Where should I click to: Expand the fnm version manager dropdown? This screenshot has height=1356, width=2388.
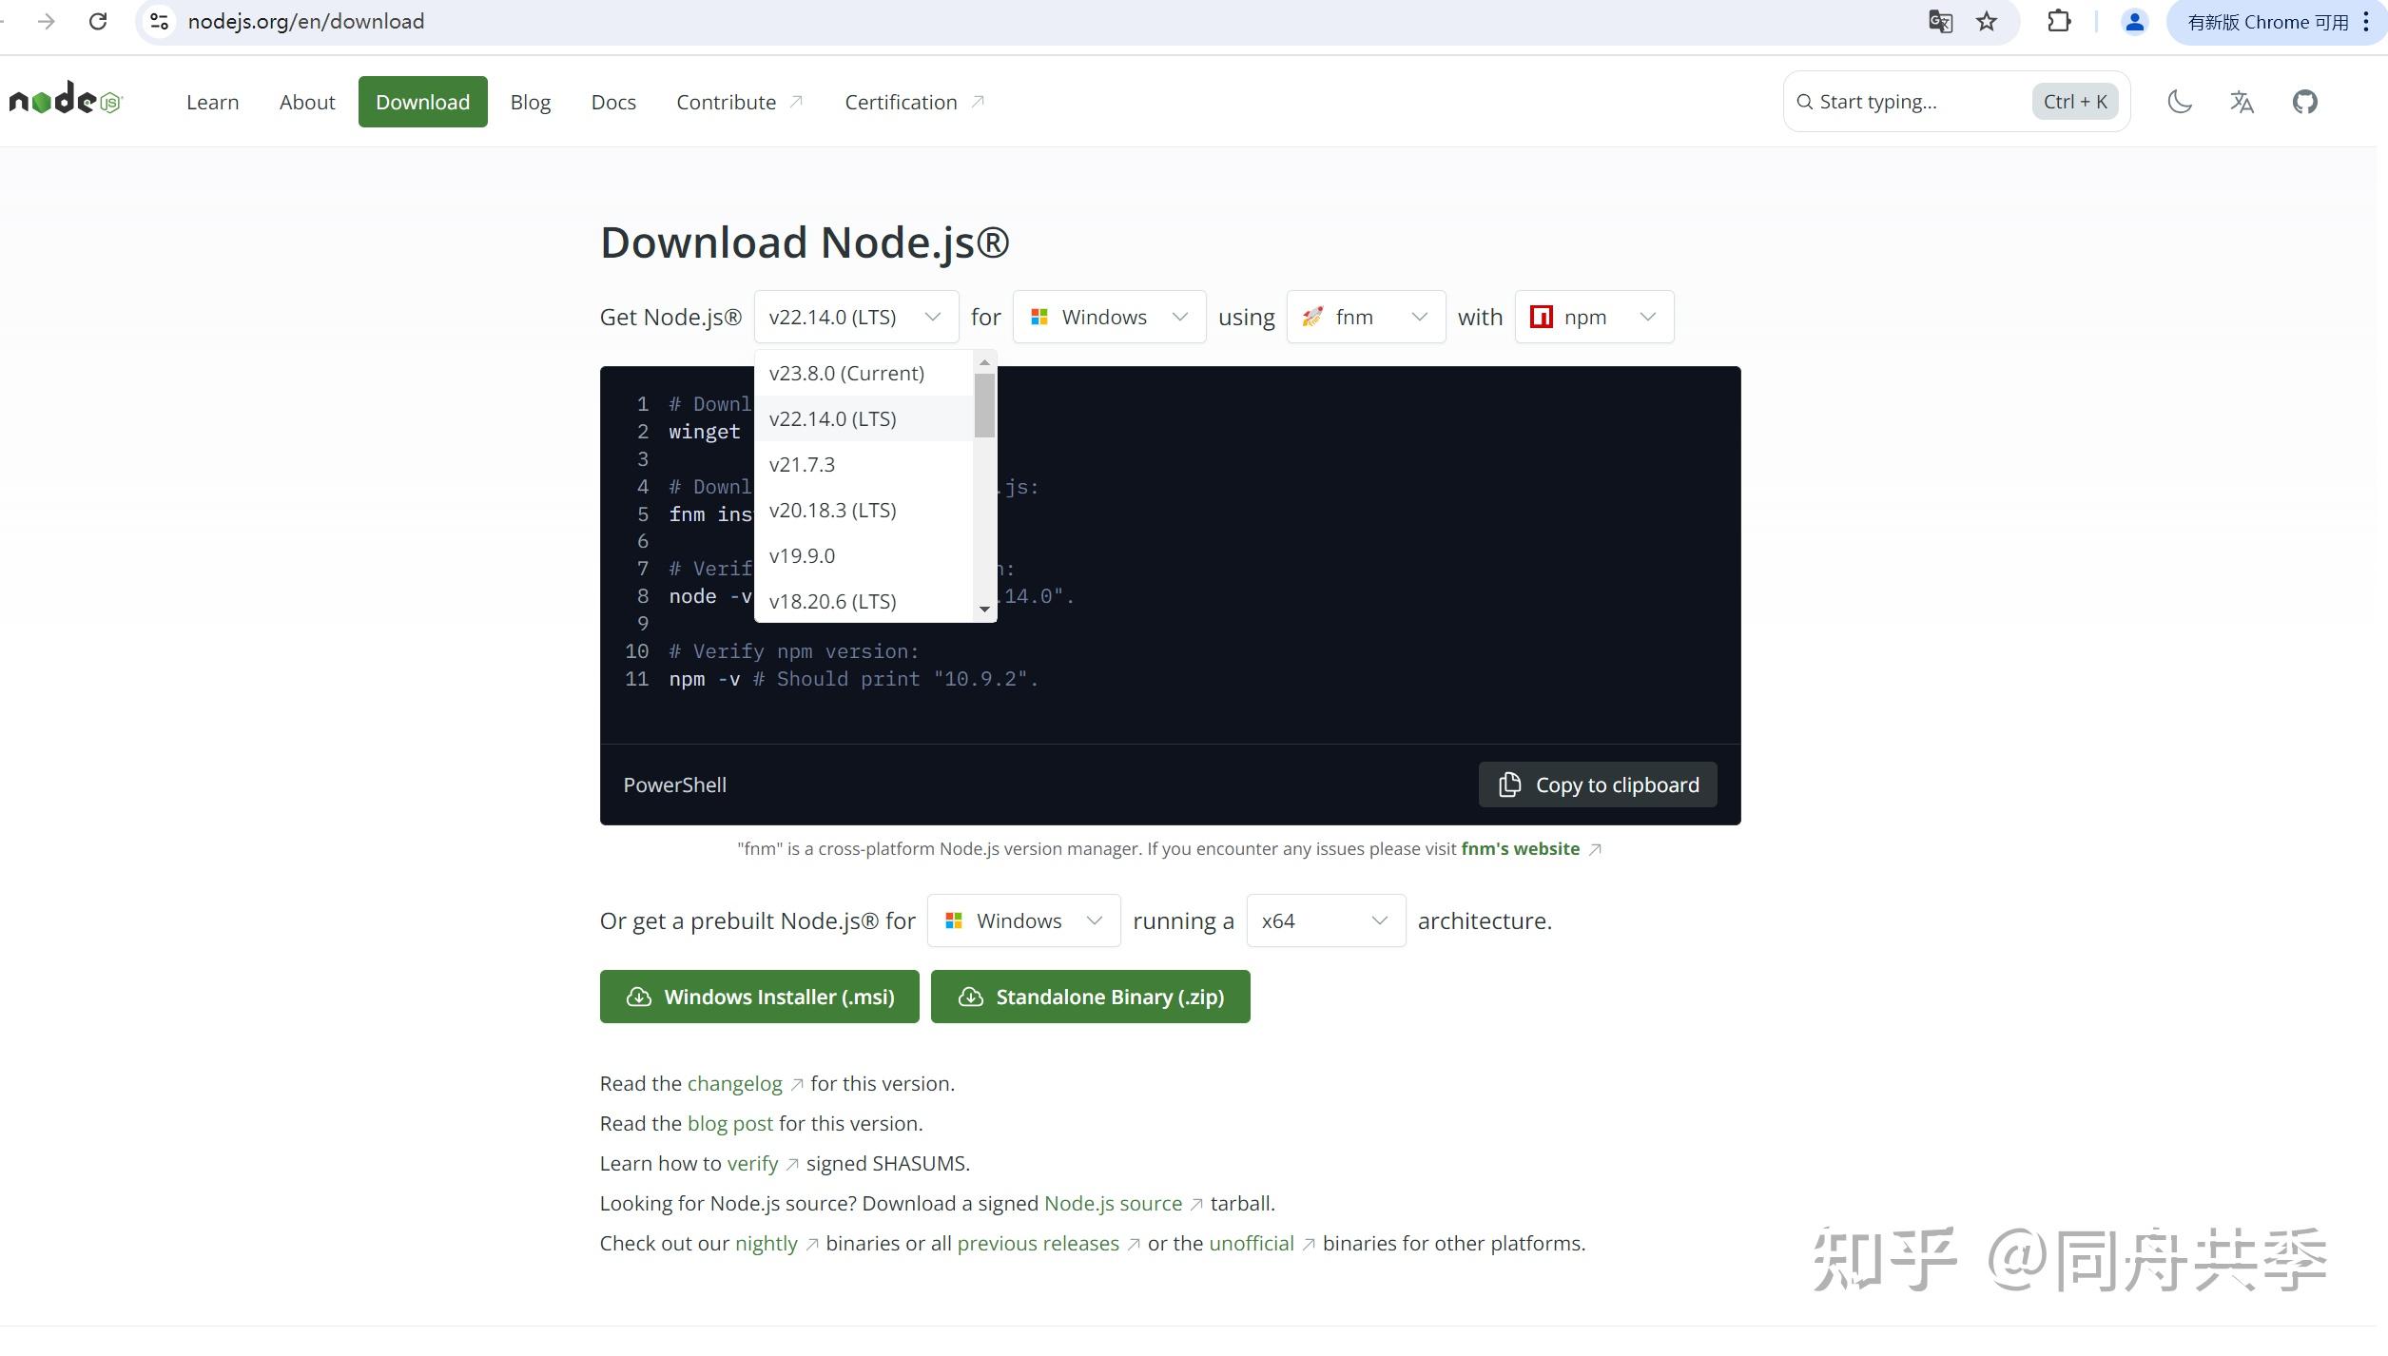[x=1366, y=318]
